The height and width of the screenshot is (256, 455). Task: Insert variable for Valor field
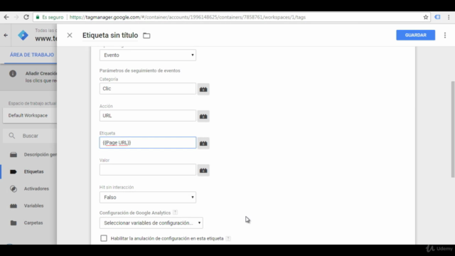click(x=203, y=170)
